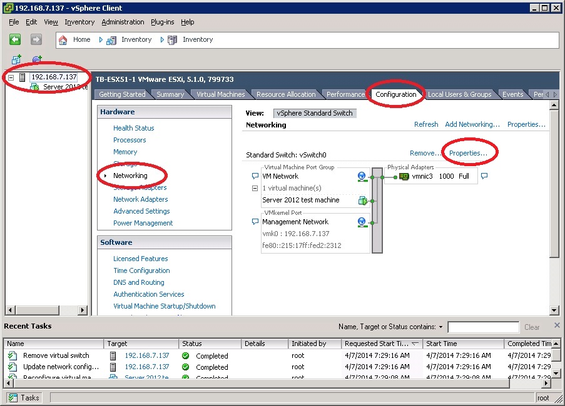The image size is (565, 406).
Task: Click the powered-on VM icon for Server 2012 test machine
Action: (x=362, y=201)
